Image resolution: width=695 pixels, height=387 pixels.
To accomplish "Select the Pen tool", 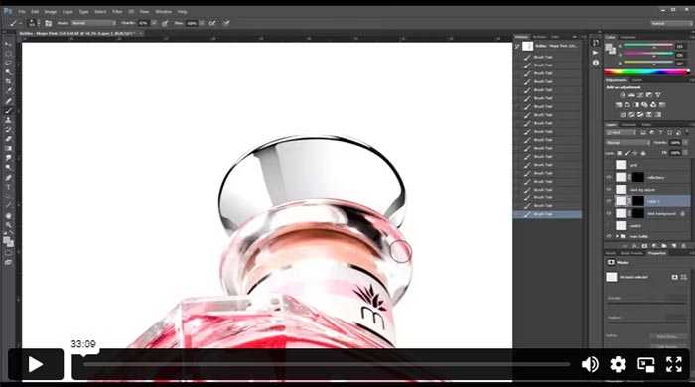I will 8,178.
